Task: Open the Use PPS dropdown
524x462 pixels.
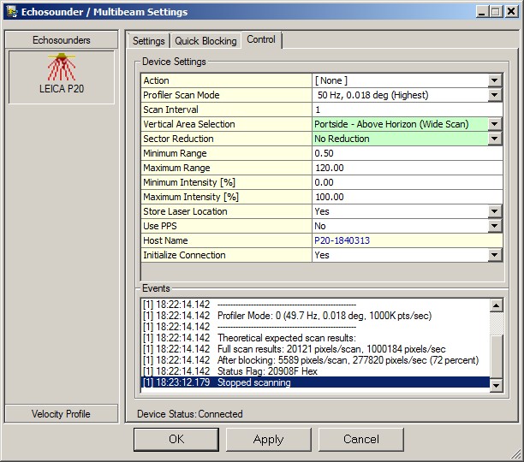Action: pos(494,226)
